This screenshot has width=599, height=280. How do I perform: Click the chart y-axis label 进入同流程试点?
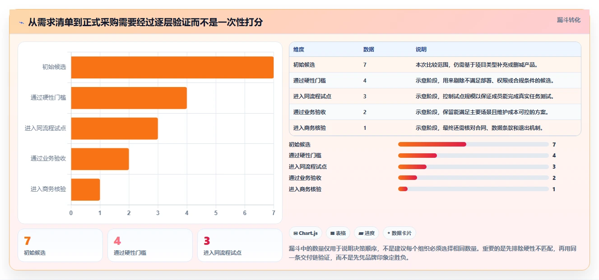tap(46, 129)
